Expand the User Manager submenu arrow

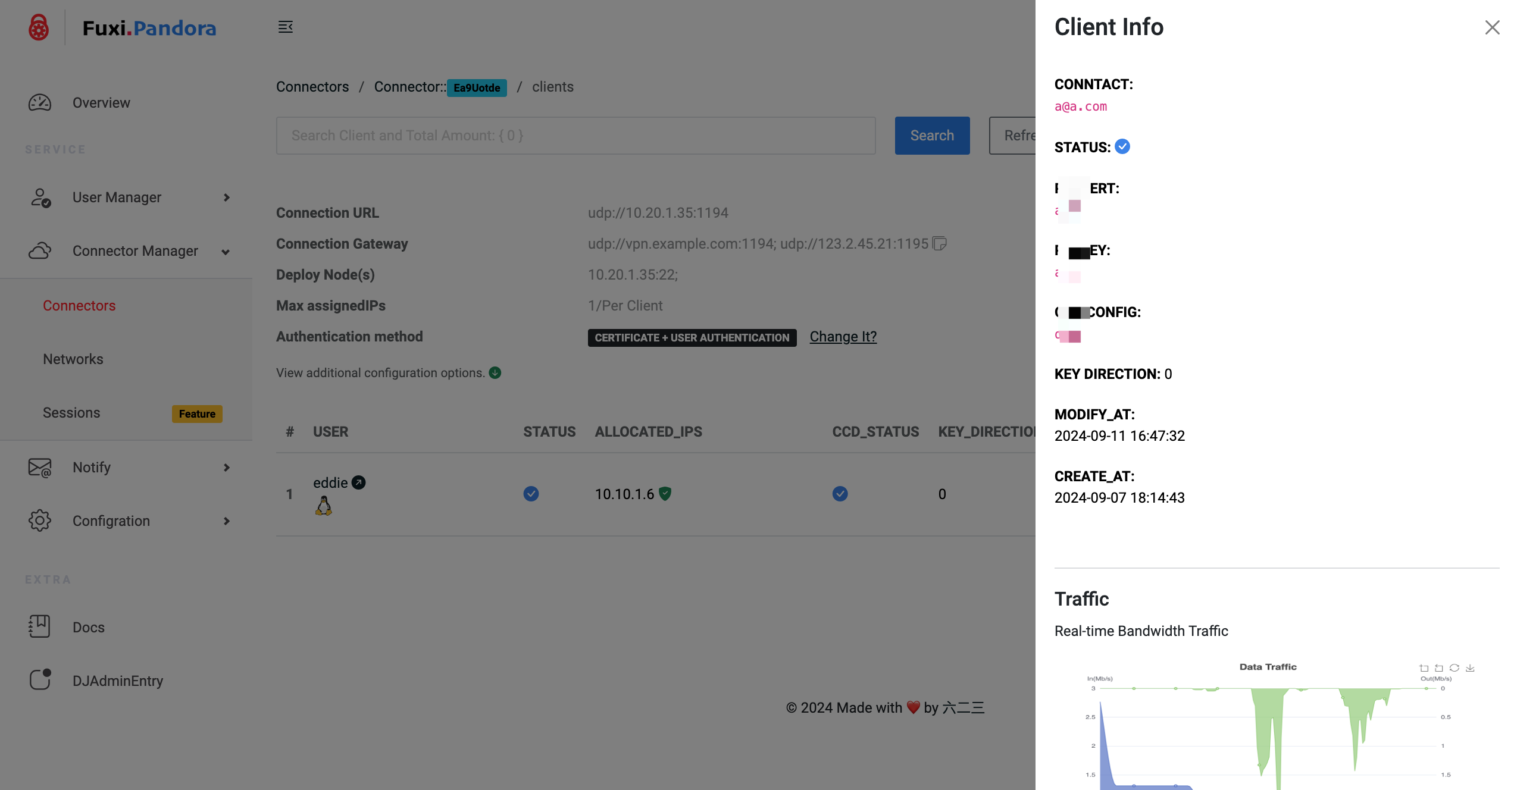pyautogui.click(x=227, y=197)
